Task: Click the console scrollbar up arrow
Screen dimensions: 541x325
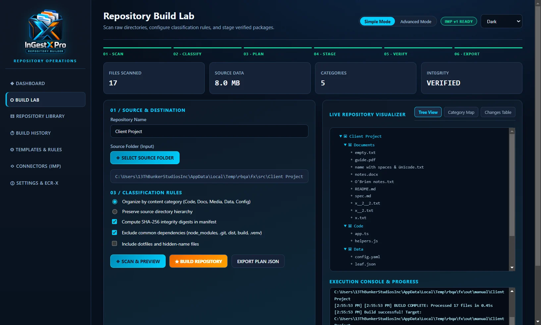Action: [512, 291]
